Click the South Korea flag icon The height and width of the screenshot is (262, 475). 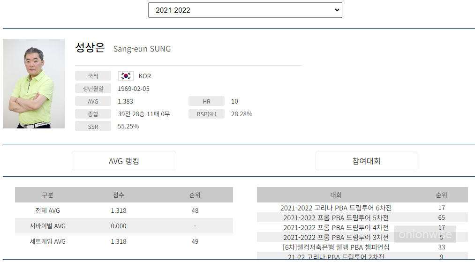click(126, 76)
